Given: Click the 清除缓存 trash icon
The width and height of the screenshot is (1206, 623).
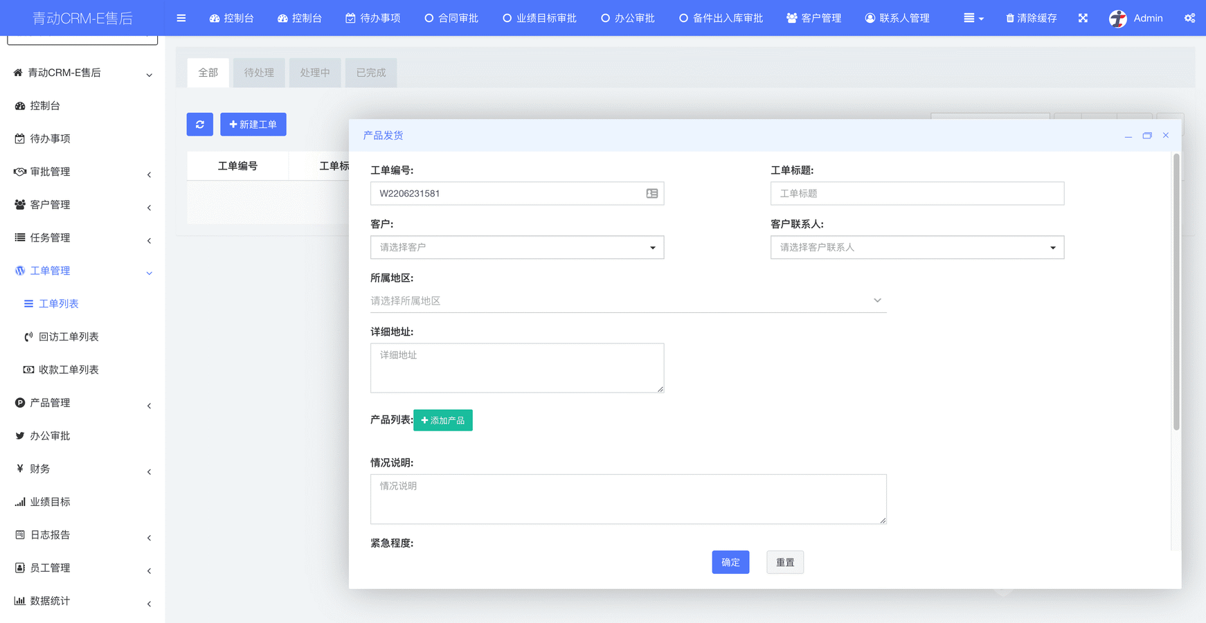Looking at the screenshot, I should 1010,18.
